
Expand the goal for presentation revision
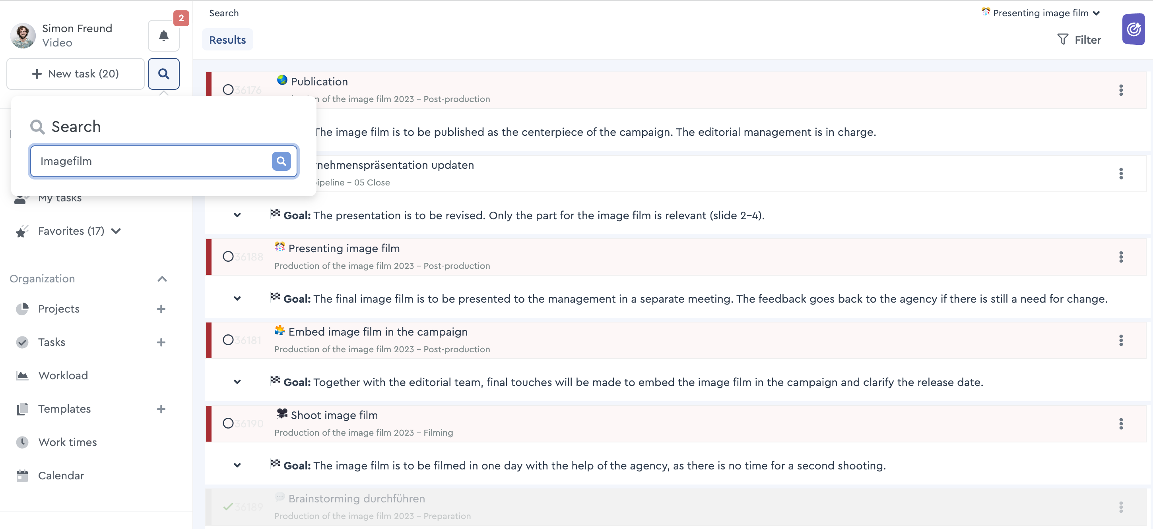click(237, 215)
